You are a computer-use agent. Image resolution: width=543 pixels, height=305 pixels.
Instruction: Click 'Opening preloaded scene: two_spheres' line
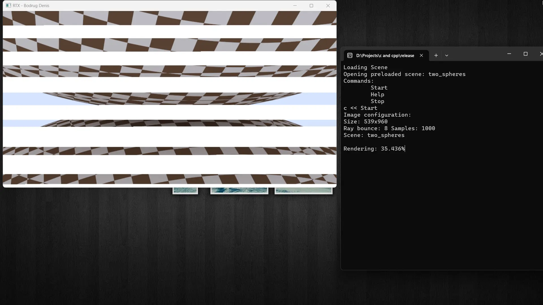point(404,74)
